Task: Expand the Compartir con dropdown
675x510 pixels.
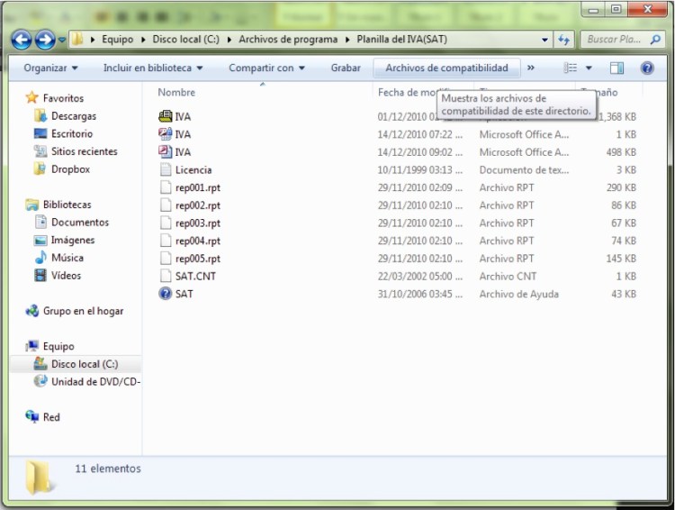Action: click(x=266, y=68)
